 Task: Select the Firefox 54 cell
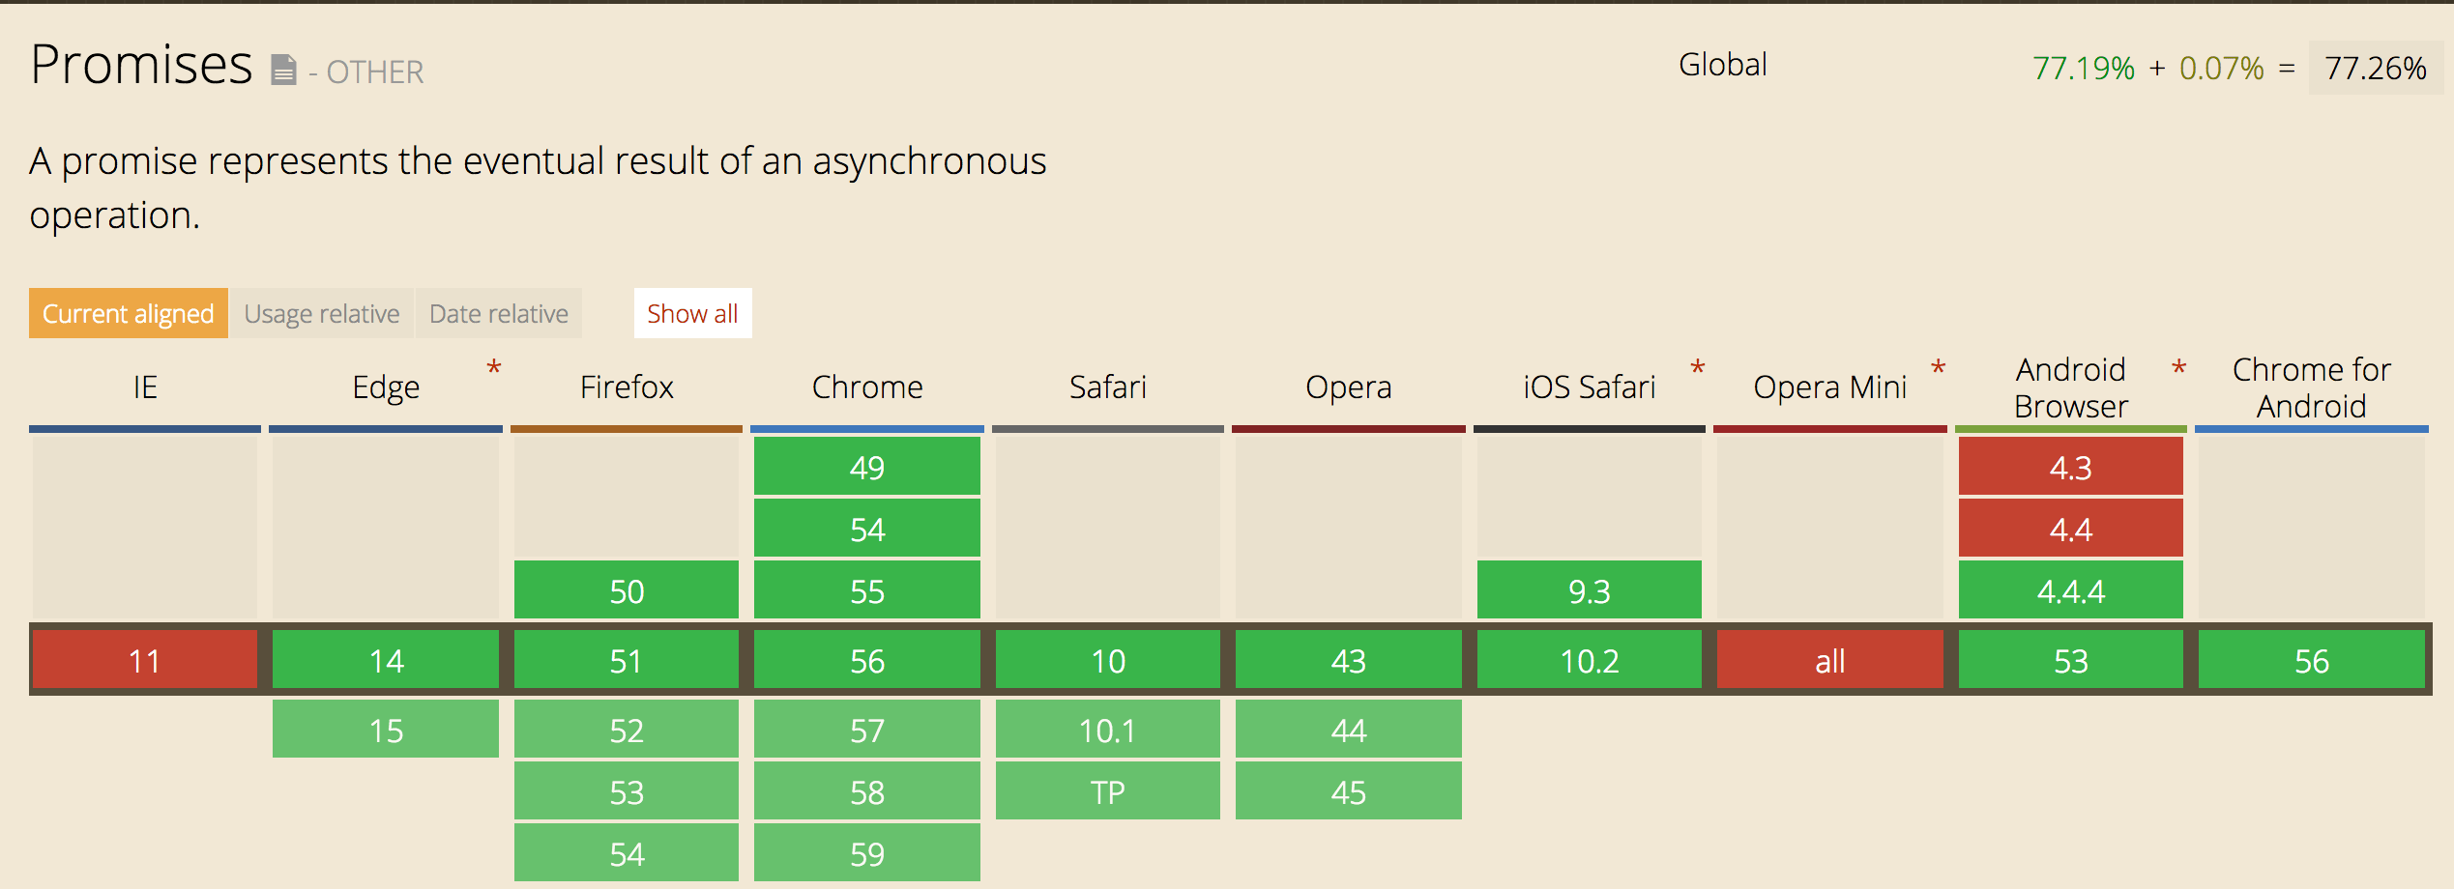[627, 853]
